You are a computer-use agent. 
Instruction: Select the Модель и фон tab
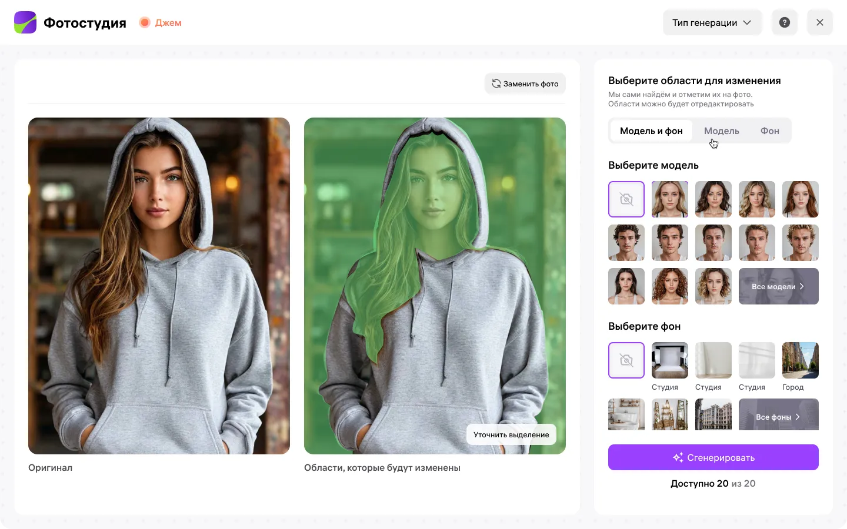[651, 130]
